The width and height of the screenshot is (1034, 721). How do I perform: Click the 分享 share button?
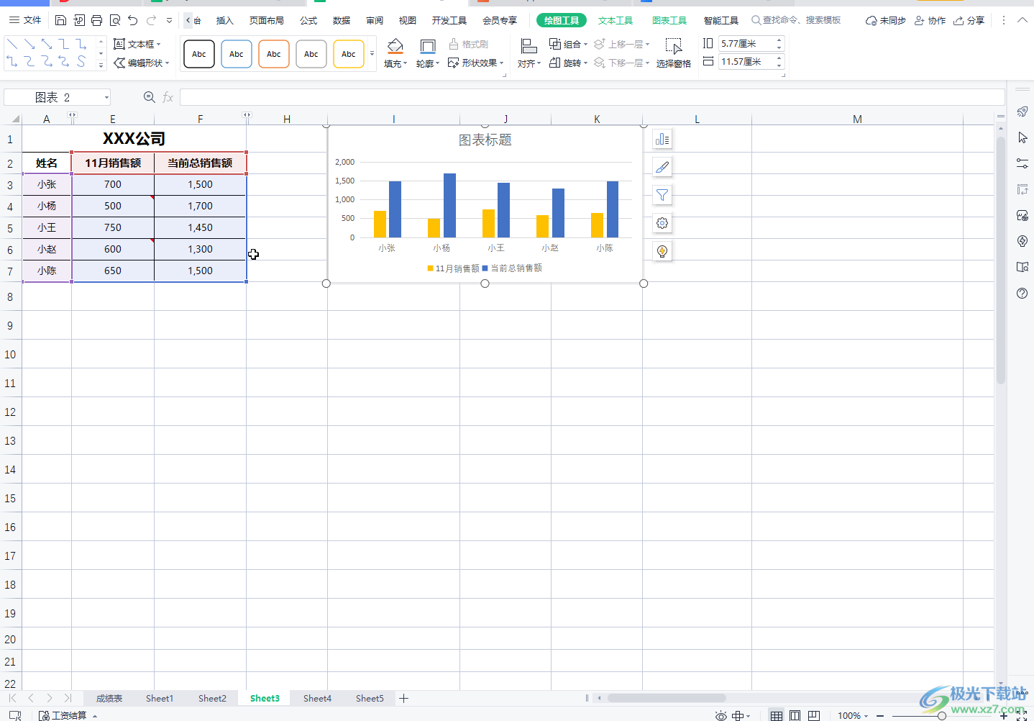pos(969,20)
